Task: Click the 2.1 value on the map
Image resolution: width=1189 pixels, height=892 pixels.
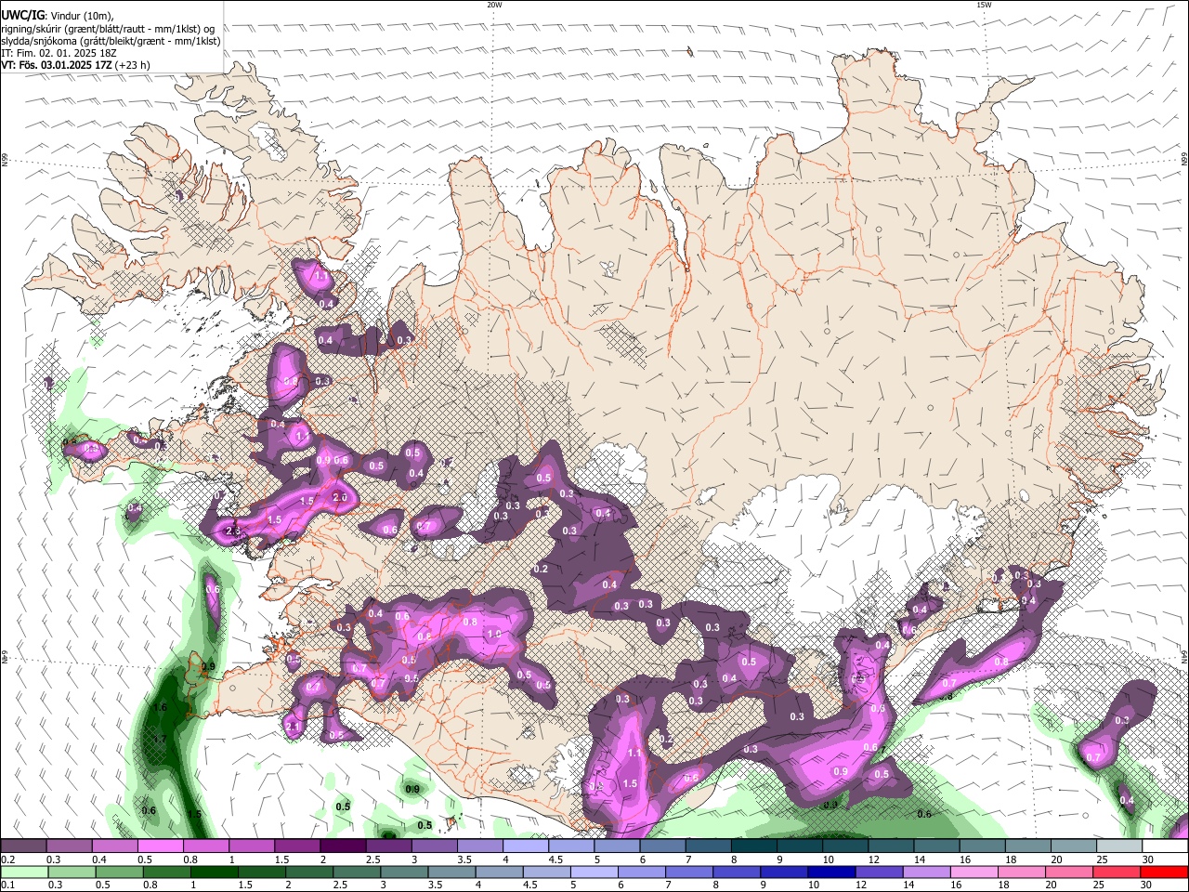Action: pyautogui.click(x=294, y=727)
